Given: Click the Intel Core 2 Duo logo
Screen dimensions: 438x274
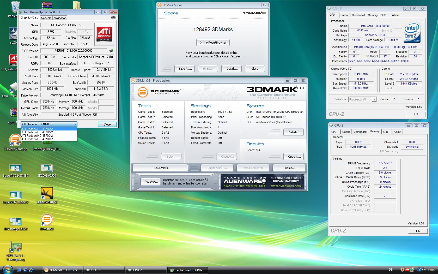Looking at the screenshot, I should pyautogui.click(x=412, y=33).
